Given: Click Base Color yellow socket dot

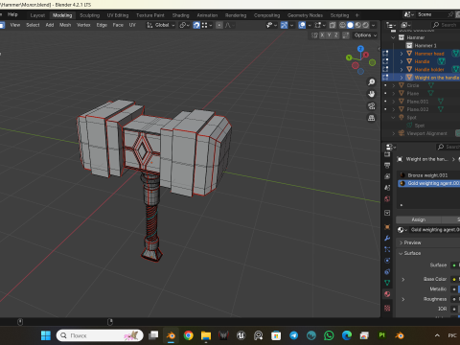Looking at the screenshot, I should [454, 280].
